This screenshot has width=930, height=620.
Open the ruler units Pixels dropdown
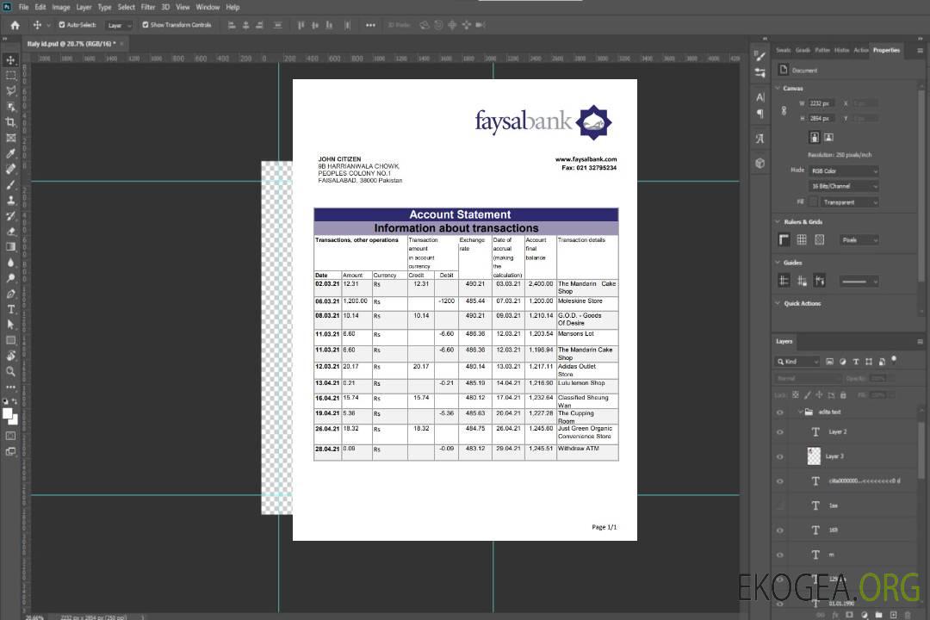(860, 240)
